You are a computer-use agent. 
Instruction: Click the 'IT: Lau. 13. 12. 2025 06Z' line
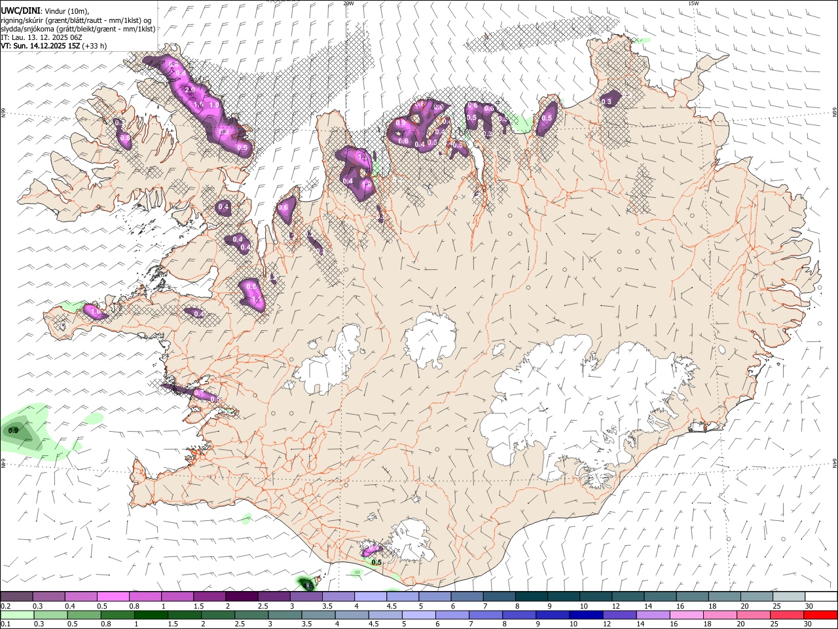pyautogui.click(x=42, y=37)
